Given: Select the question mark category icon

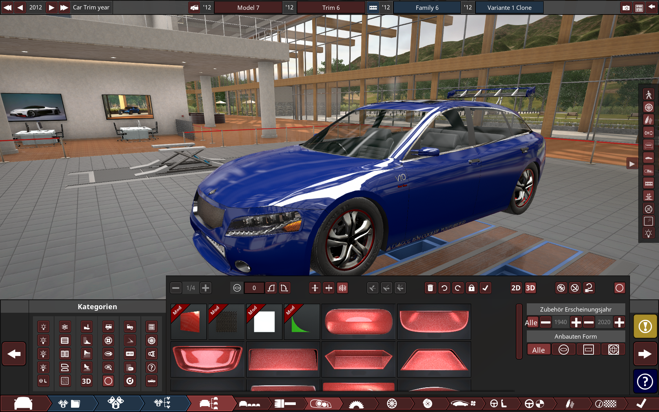Looking at the screenshot, I should click(x=152, y=367).
